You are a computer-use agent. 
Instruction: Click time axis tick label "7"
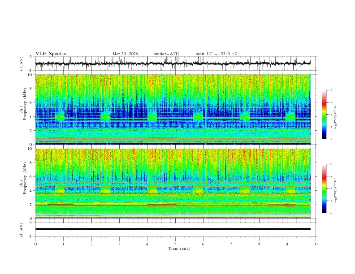click(x=231, y=244)
